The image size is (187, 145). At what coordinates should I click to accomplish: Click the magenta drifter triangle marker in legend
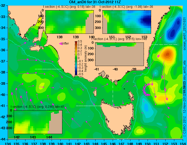tap(61, 44)
